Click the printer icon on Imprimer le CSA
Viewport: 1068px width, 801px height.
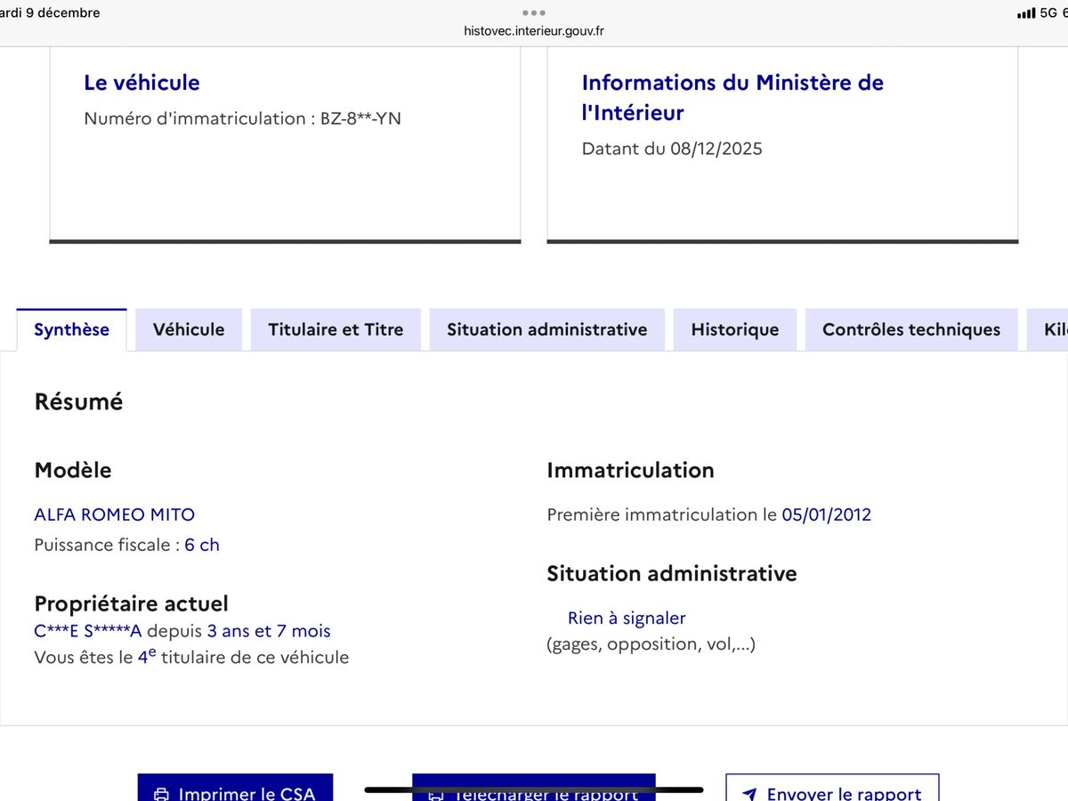(x=162, y=793)
